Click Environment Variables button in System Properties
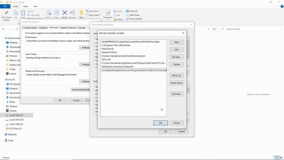Image resolution: width=284 pixels, height=160 pixels. tap(80, 90)
